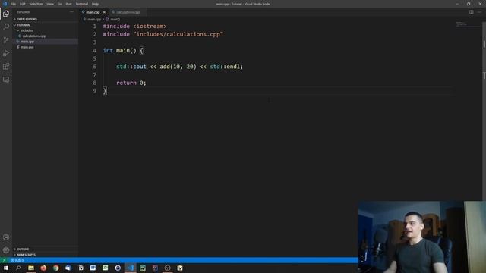Switch to the calculations.cpp editor tab
The image size is (486, 273).
tap(128, 12)
